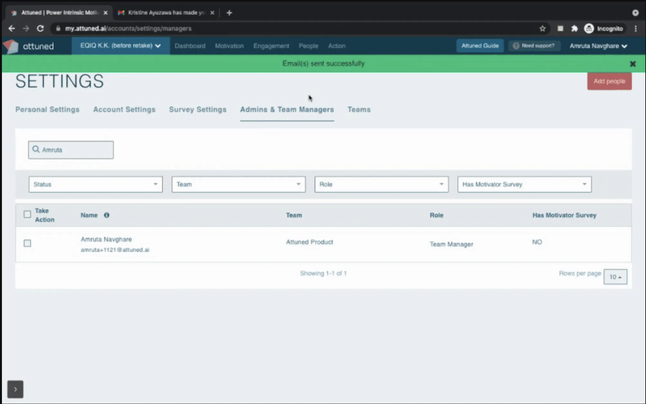The image size is (646, 404).
Task: Change rows per page dropdown
Action: (615, 277)
